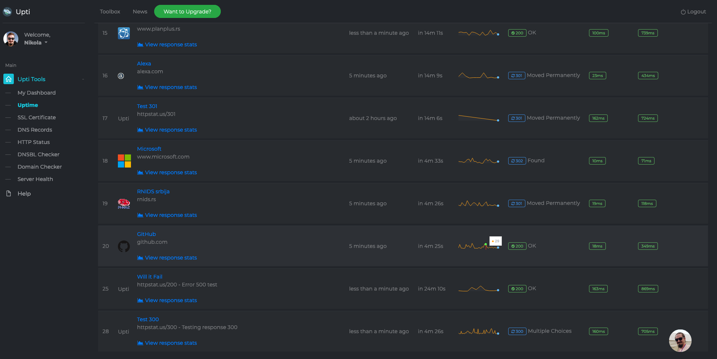Click the Want to Upgrade? button
The width and height of the screenshot is (717, 359).
[187, 12]
